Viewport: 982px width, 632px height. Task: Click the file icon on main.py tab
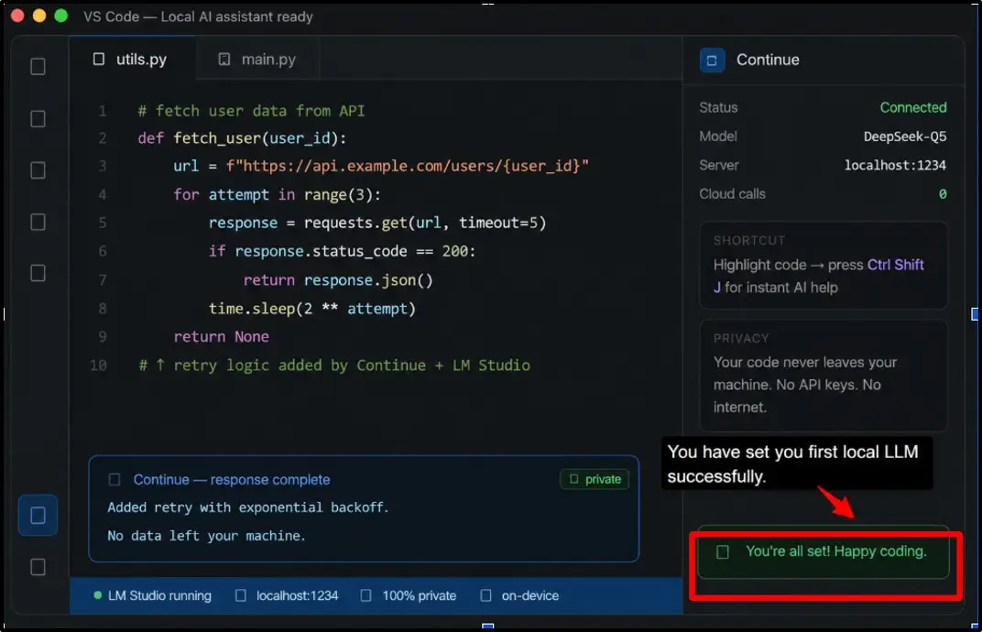224,59
